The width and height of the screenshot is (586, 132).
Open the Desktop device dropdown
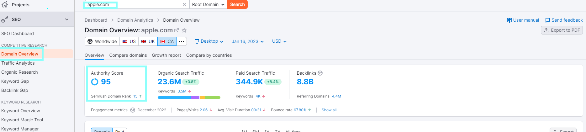coord(209,41)
